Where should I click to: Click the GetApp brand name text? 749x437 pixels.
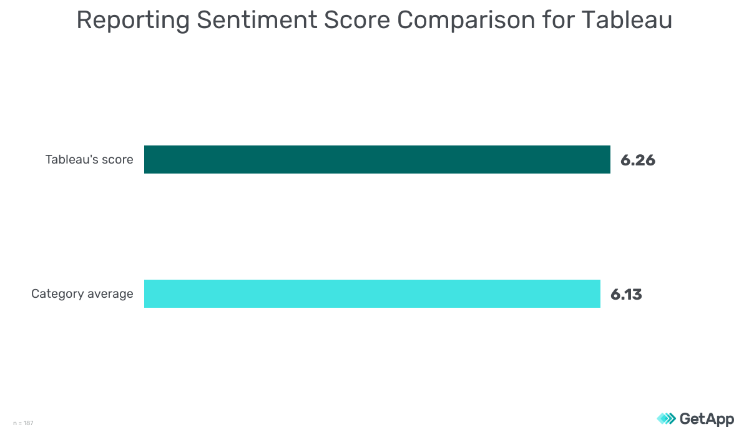point(707,419)
